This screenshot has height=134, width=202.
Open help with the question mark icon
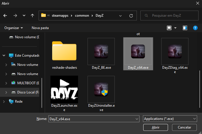[195, 28]
